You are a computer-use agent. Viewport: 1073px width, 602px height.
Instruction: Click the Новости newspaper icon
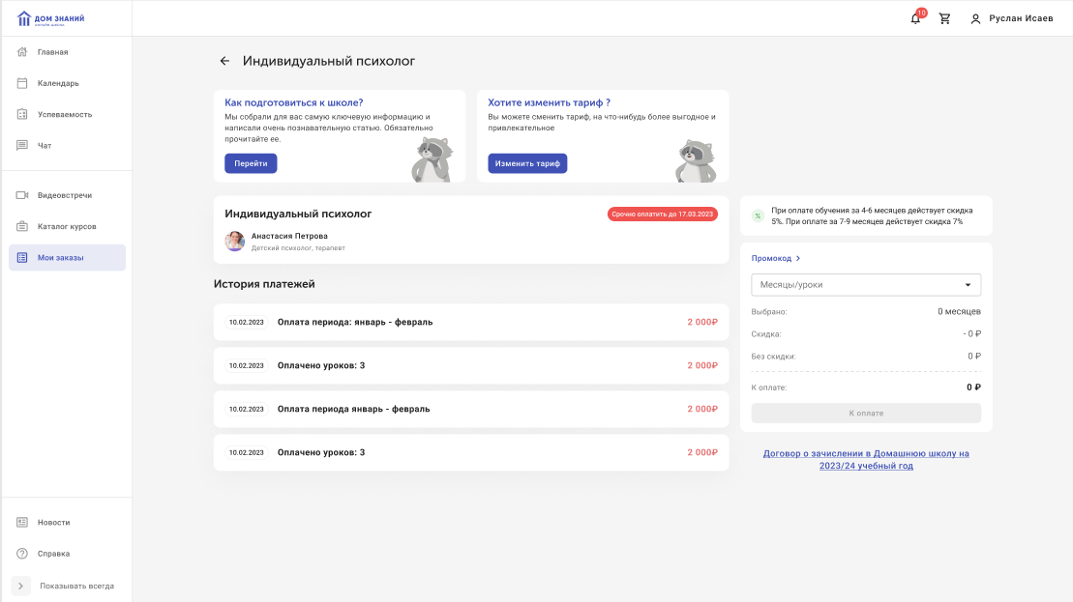[22, 522]
